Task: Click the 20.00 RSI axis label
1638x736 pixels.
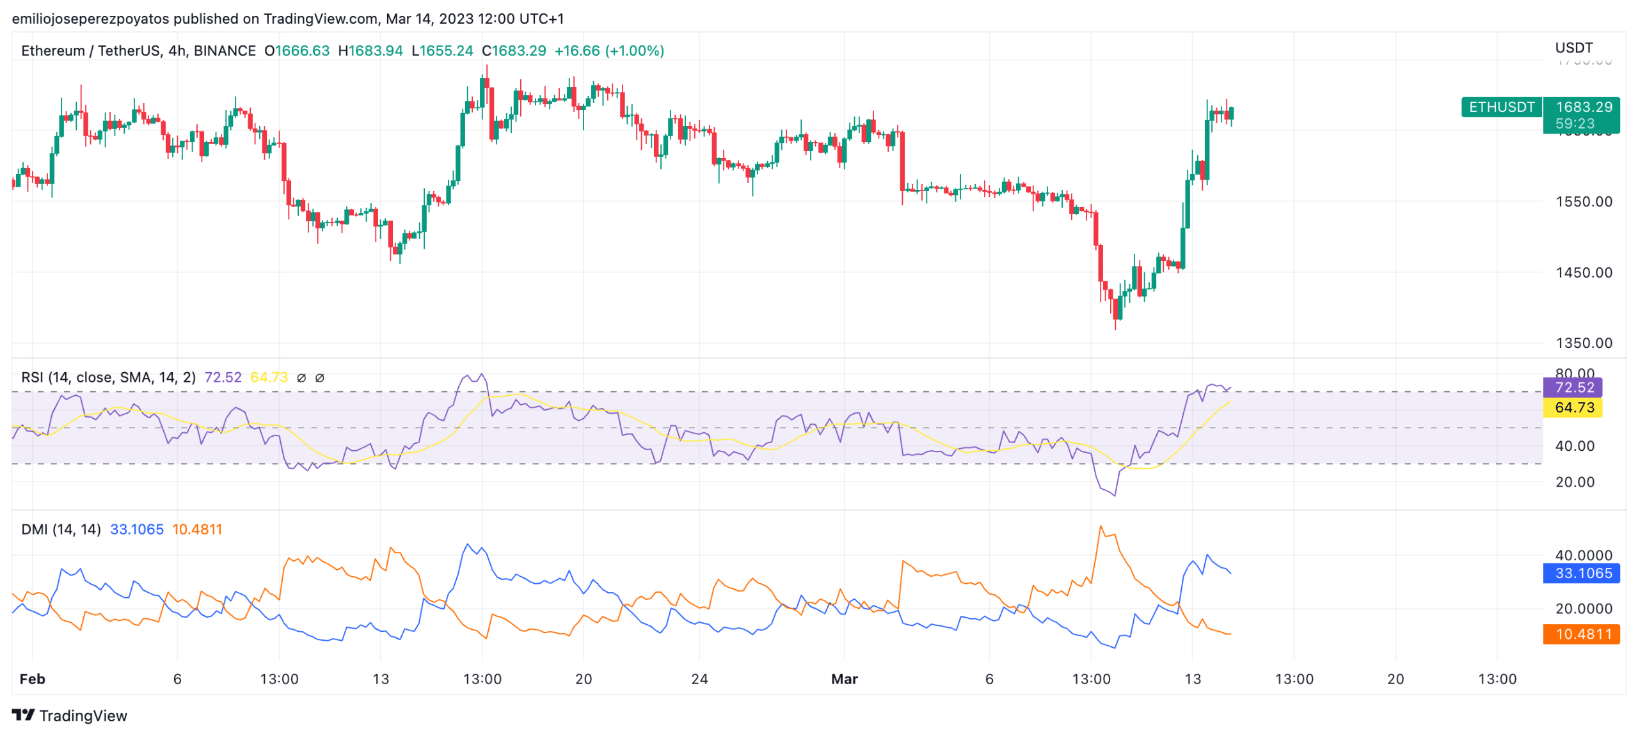Action: [x=1575, y=482]
